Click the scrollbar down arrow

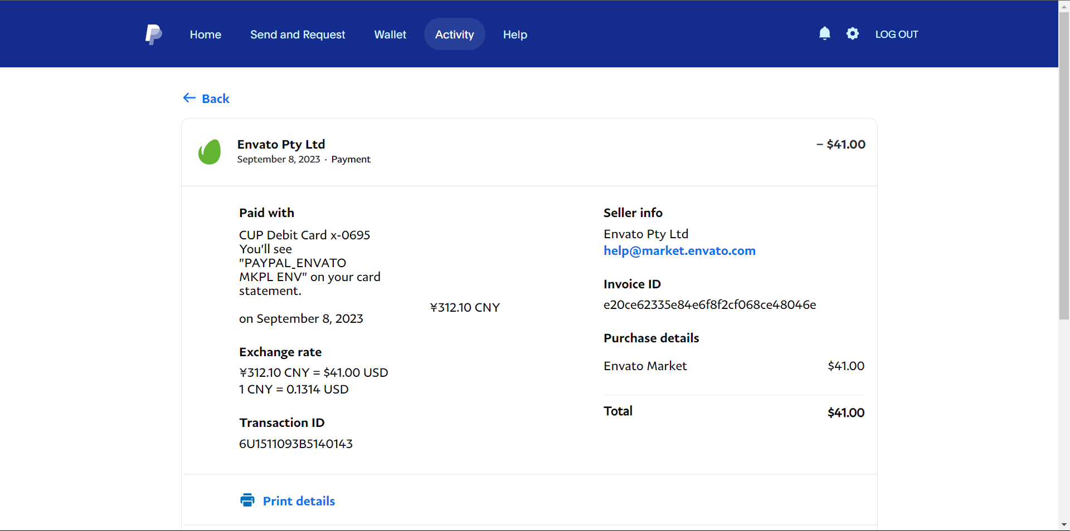1064,525
